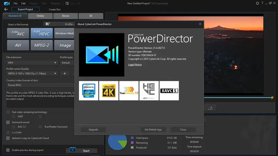Switch to Standard 2D tab
This screenshot has height=156, width=278.
coord(15,16)
